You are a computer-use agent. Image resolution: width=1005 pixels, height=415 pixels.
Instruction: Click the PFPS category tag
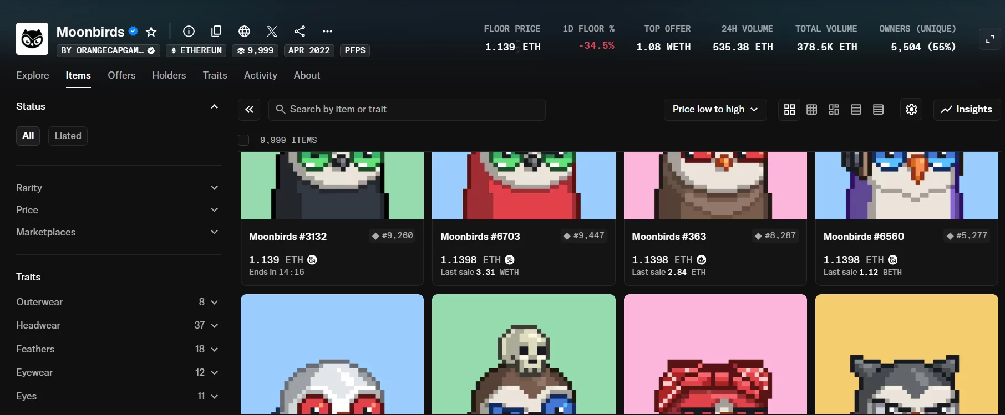pyautogui.click(x=355, y=50)
